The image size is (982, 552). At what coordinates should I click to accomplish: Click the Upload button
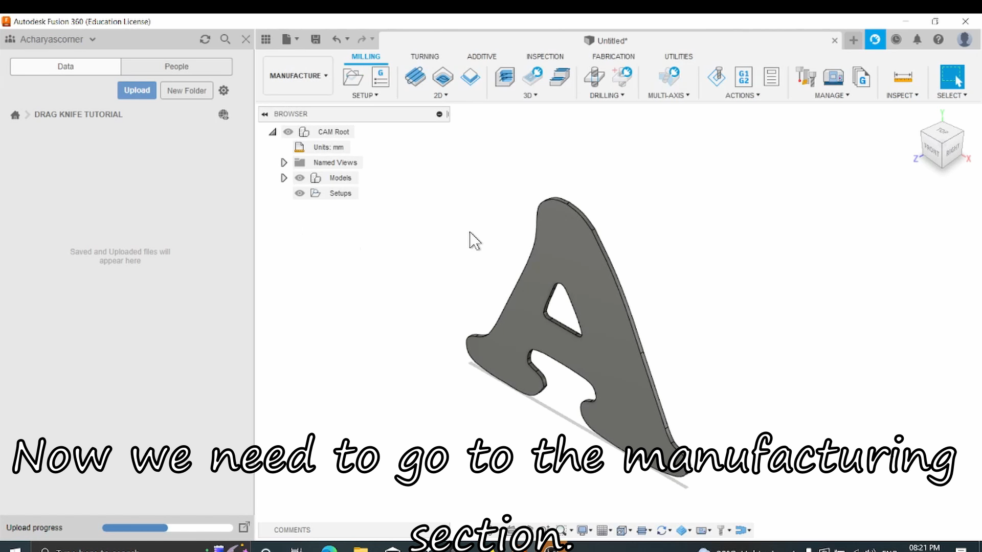[137, 90]
